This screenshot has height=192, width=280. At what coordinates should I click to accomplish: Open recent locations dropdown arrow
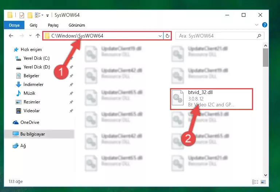[x=30, y=36]
